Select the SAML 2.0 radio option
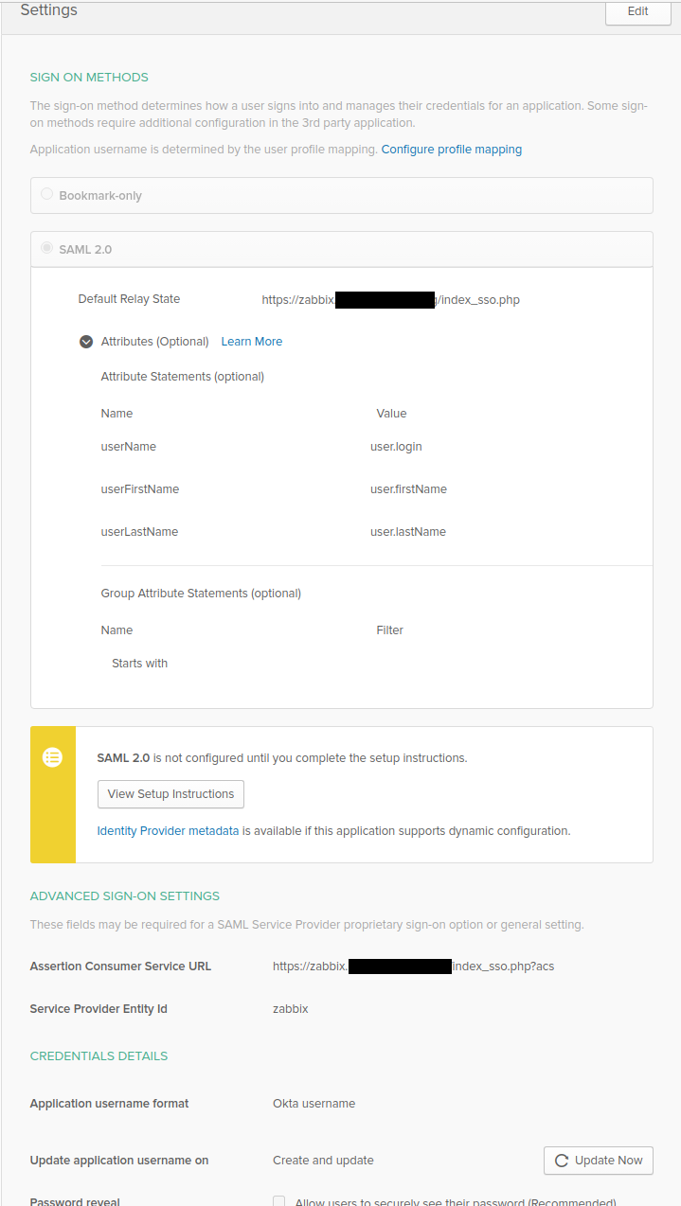The height and width of the screenshot is (1206, 681). pyautogui.click(x=46, y=248)
